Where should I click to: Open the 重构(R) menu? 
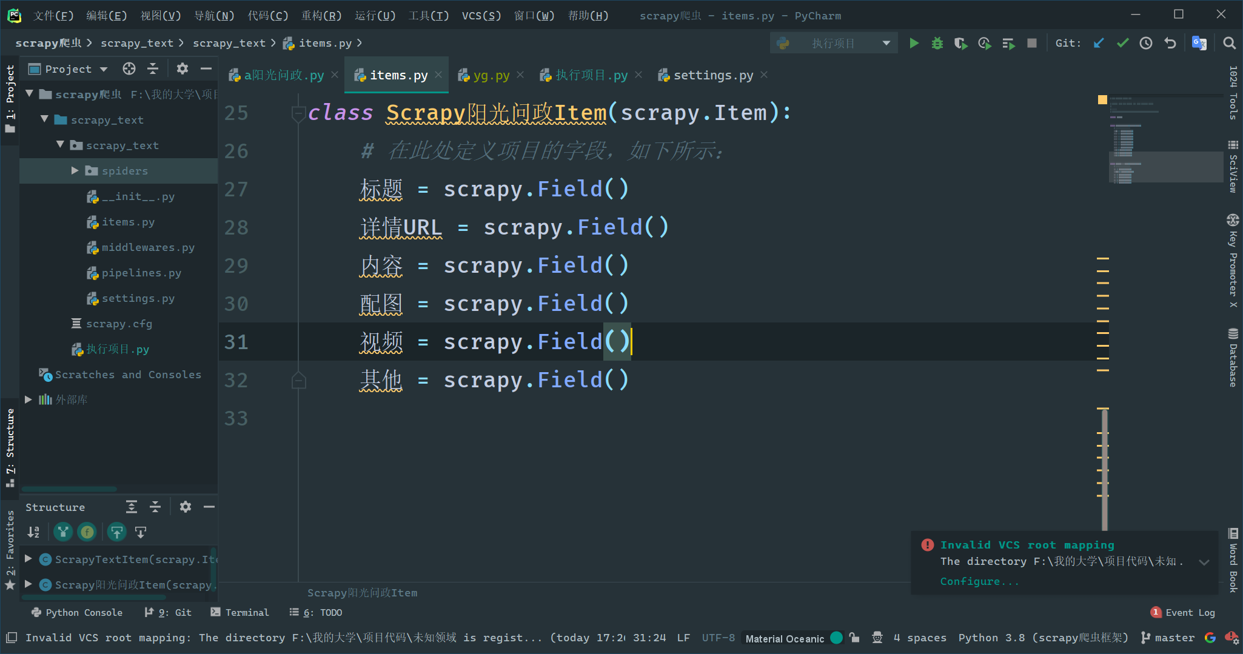(x=321, y=16)
